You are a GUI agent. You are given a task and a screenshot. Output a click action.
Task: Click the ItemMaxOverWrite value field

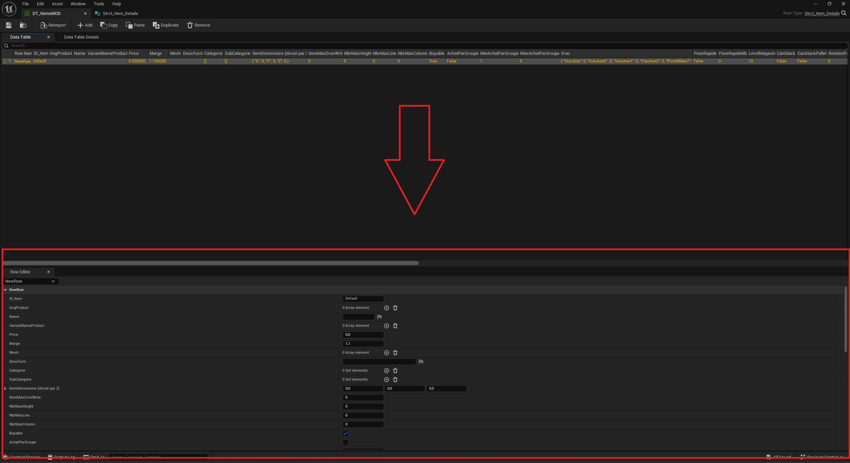[x=363, y=398]
